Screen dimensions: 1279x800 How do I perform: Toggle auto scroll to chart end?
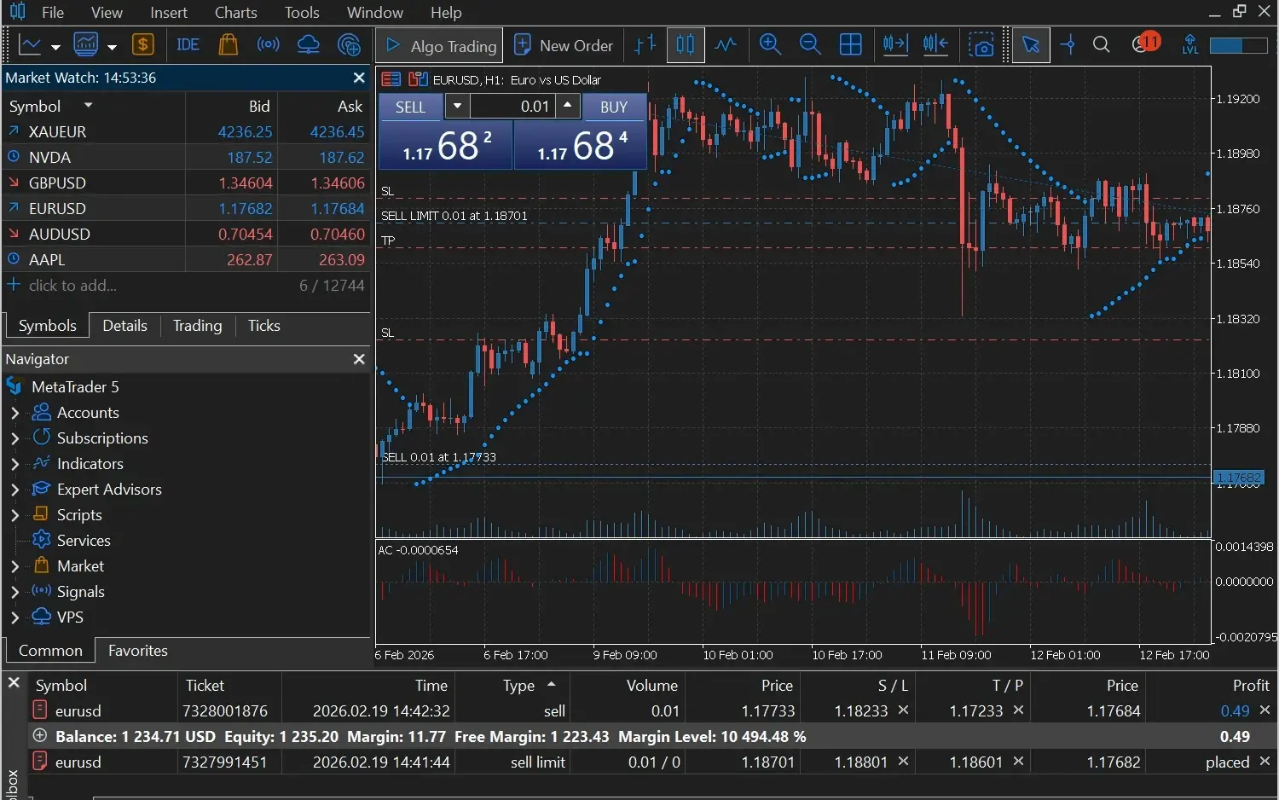coord(895,45)
